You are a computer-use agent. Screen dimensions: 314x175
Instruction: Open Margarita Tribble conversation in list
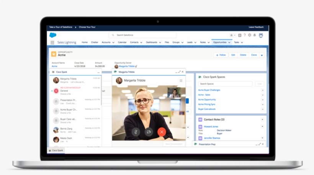76,80
